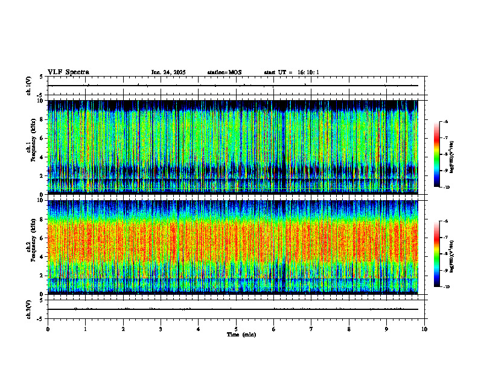
Task: Click time axis tick label "1"
Action: tap(85, 329)
